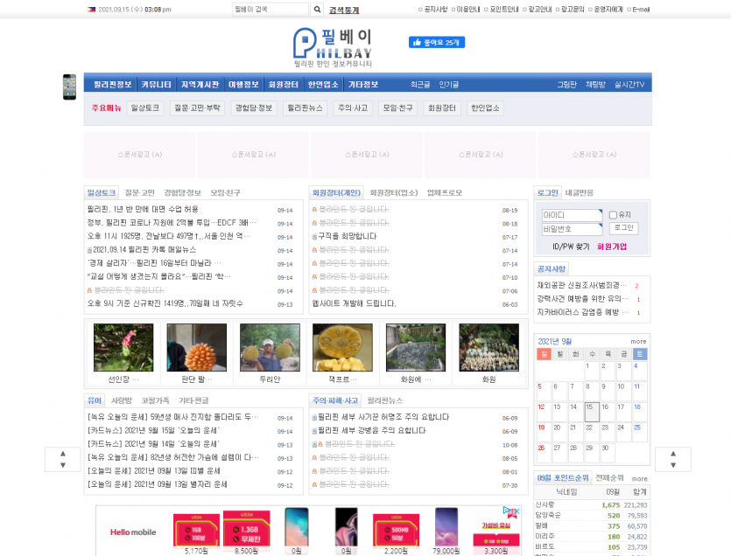Toggle the 유지 stay-logged-in checkbox
Viewport: 731px width, 556px height.
pos(613,214)
